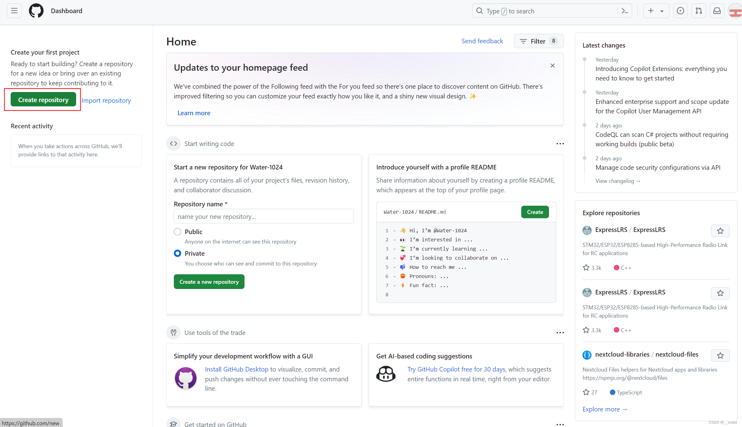Star the nextcloud-files repository
Image resolution: width=742 pixels, height=427 pixels.
[720, 355]
